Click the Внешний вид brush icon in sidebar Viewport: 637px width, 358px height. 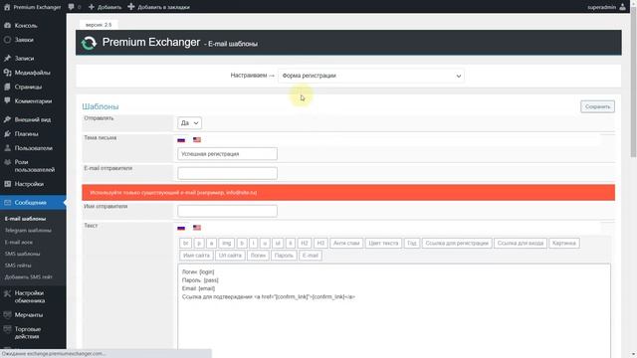(x=7, y=119)
